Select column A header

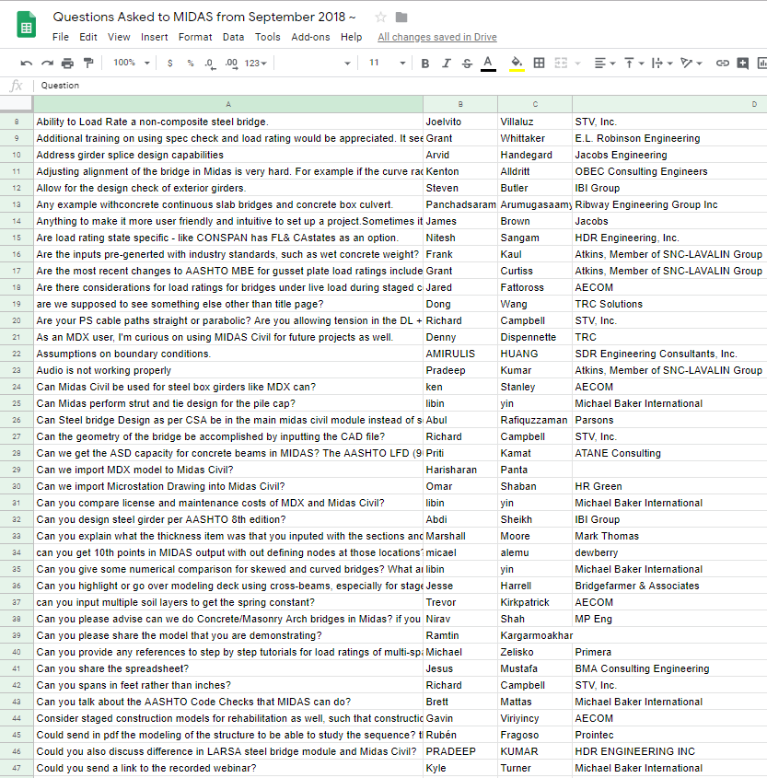228,104
